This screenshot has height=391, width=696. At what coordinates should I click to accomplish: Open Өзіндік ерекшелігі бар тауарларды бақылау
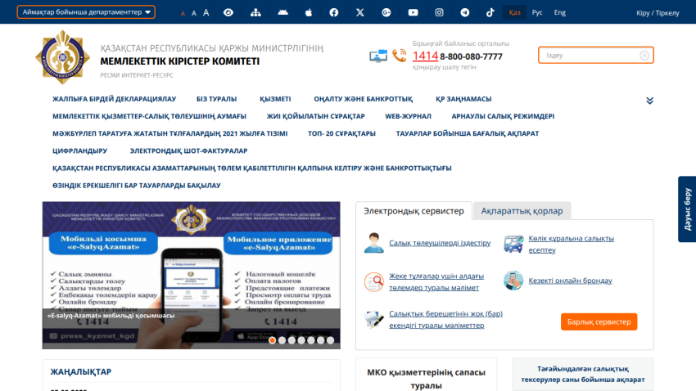pos(136,186)
